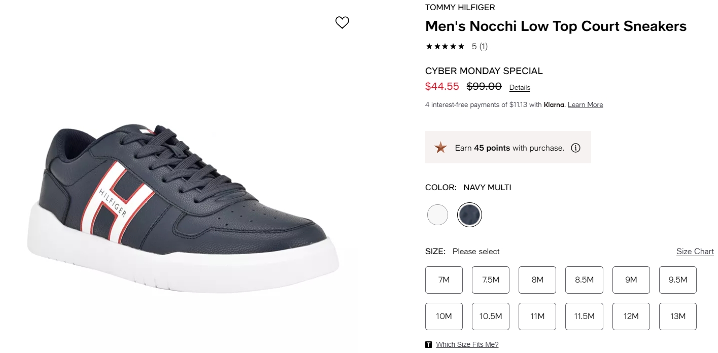Pick size 11.5M option
This screenshot has height=353, width=718.
click(584, 316)
